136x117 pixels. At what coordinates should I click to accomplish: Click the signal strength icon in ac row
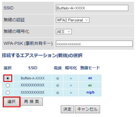[x=58, y=86]
